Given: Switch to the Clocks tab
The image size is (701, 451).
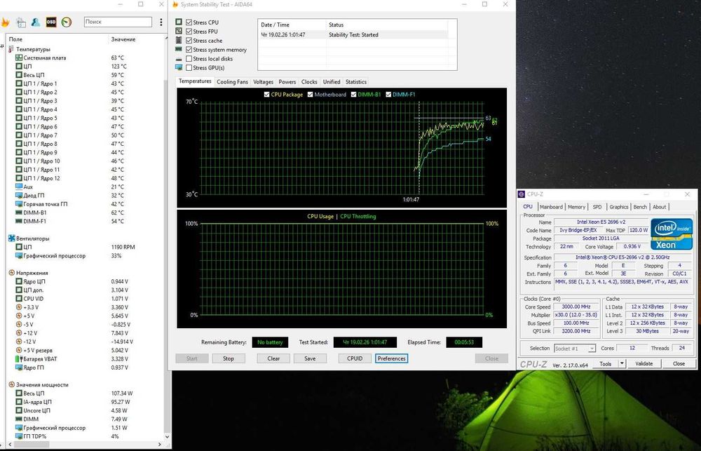Looking at the screenshot, I should coord(309,82).
